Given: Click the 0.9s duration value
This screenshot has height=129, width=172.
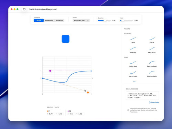Looking at the screenshot, I should pos(114,20).
